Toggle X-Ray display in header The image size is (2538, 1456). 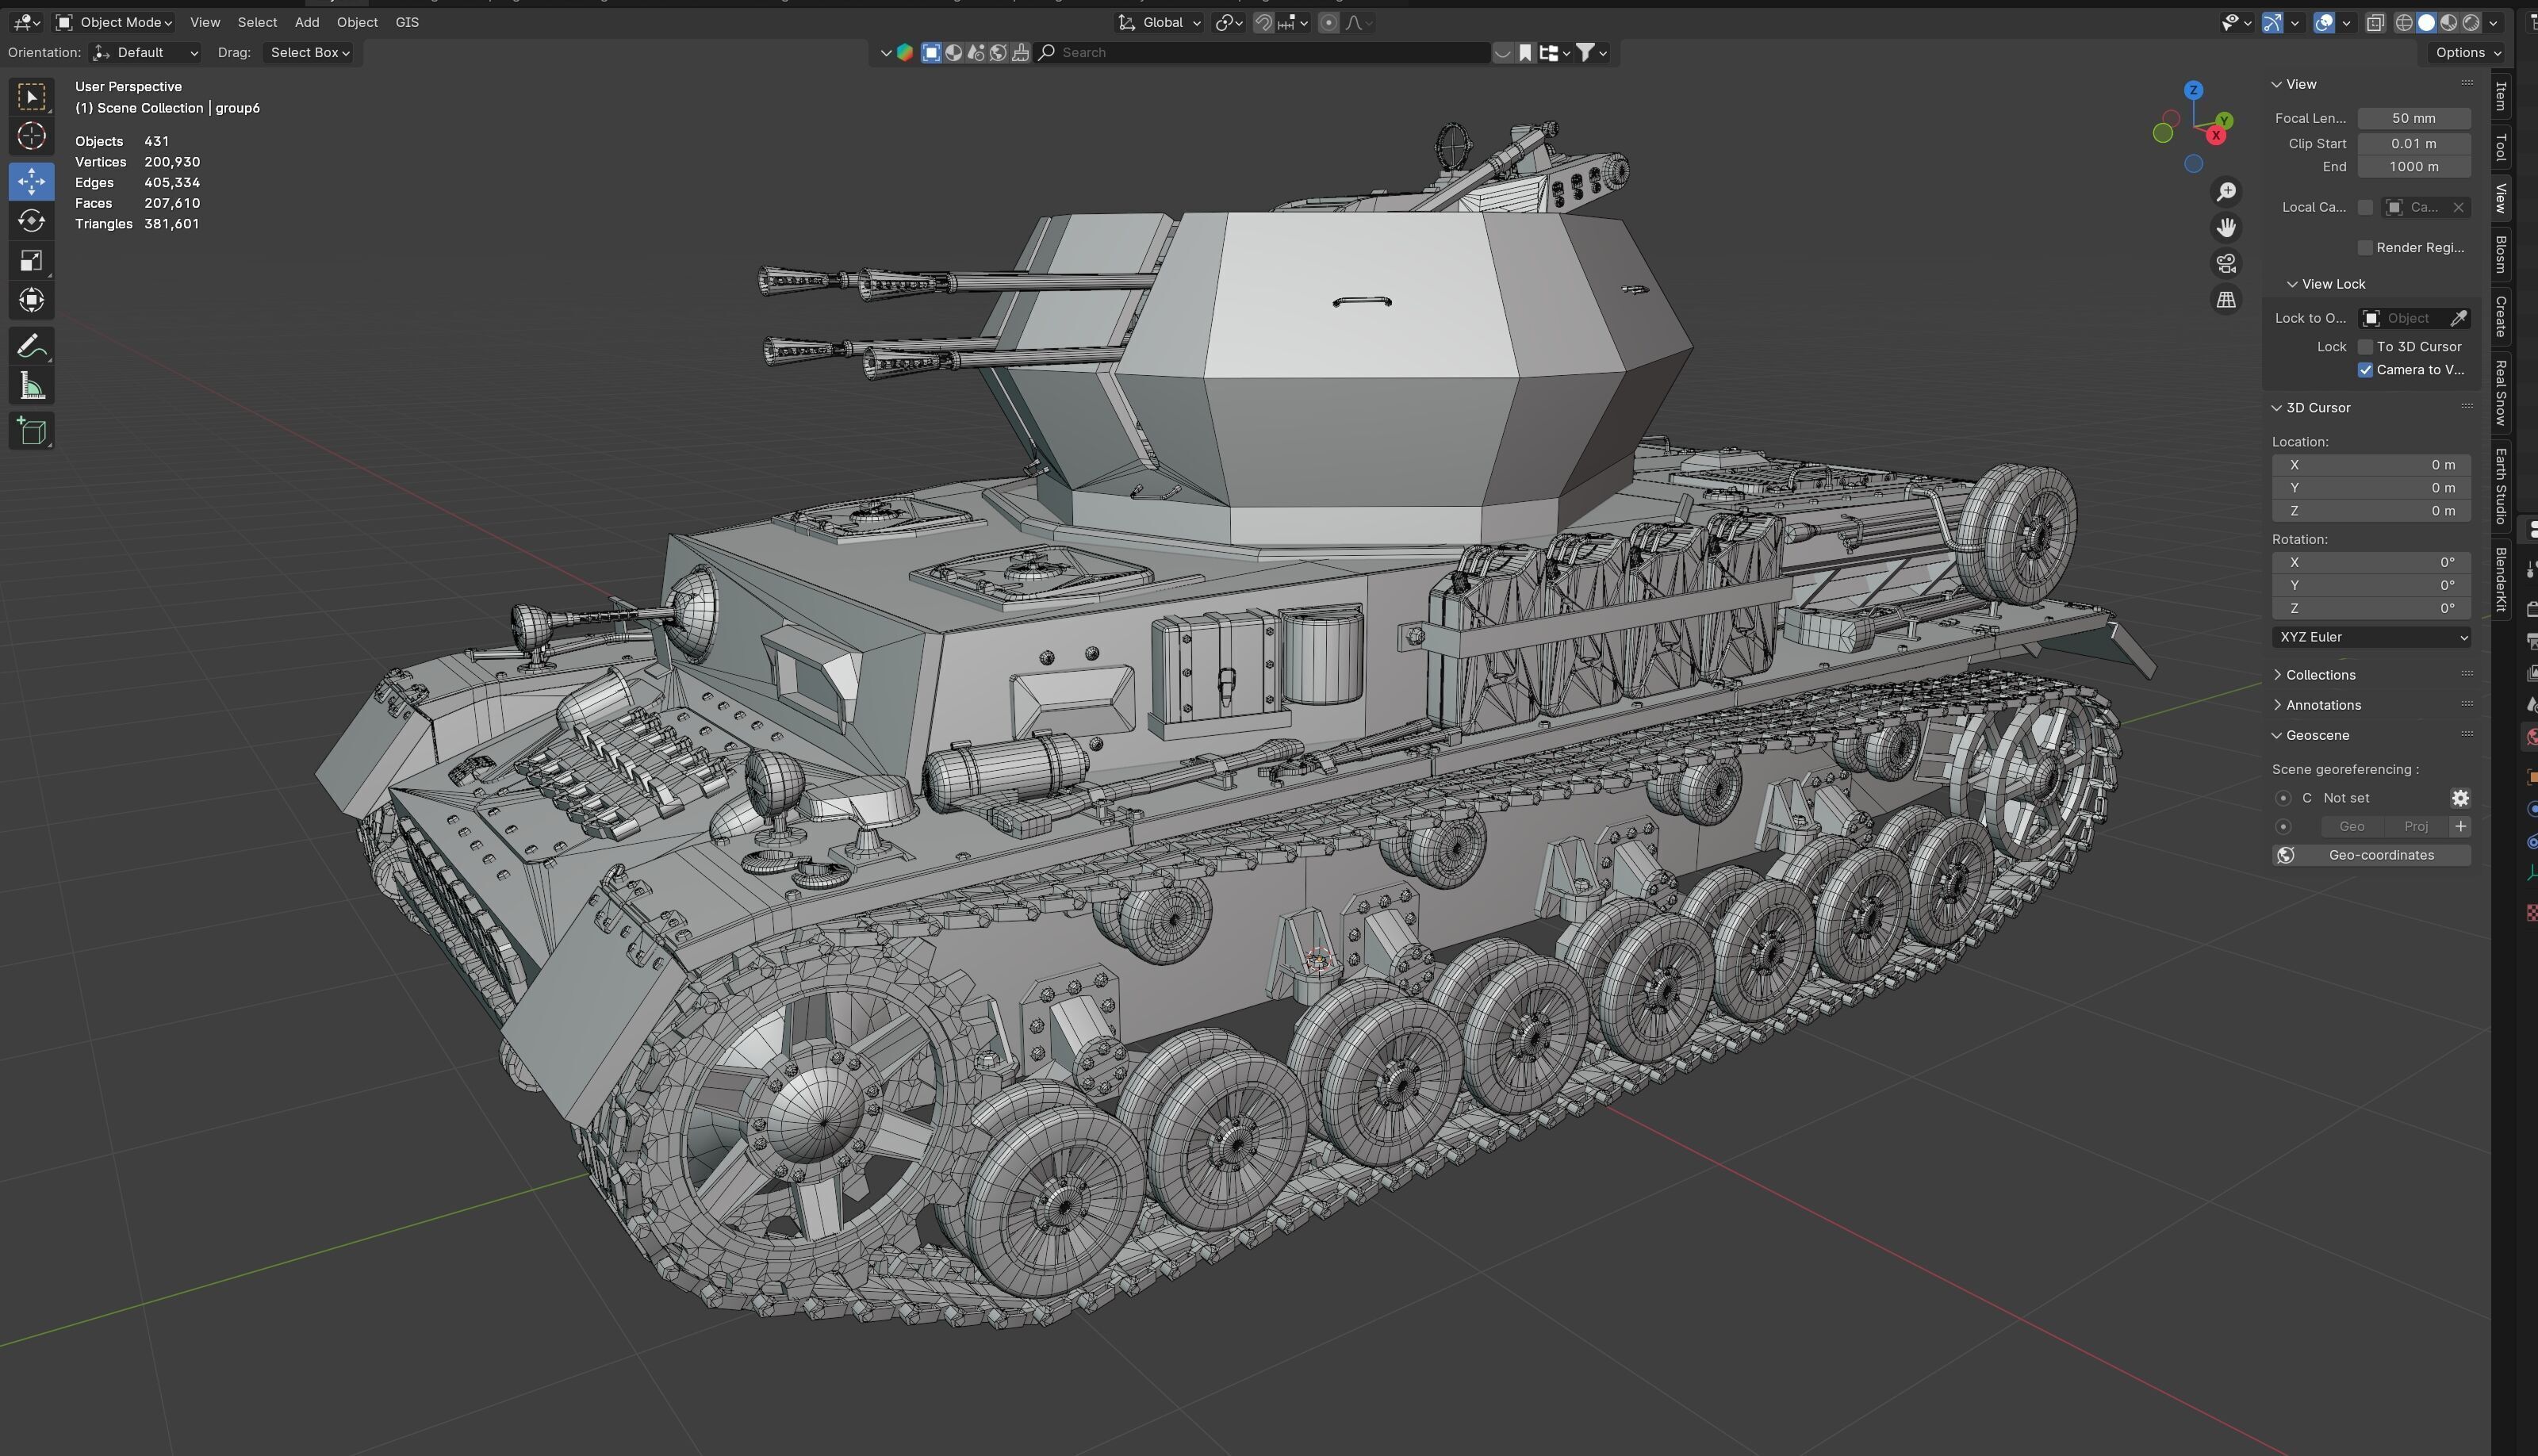[x=2375, y=22]
